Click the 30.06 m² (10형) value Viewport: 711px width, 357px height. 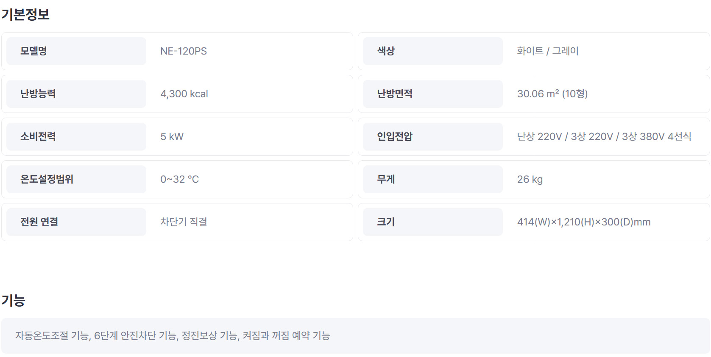[552, 94]
